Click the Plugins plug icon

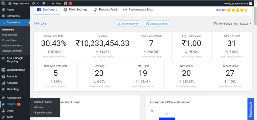3,104
